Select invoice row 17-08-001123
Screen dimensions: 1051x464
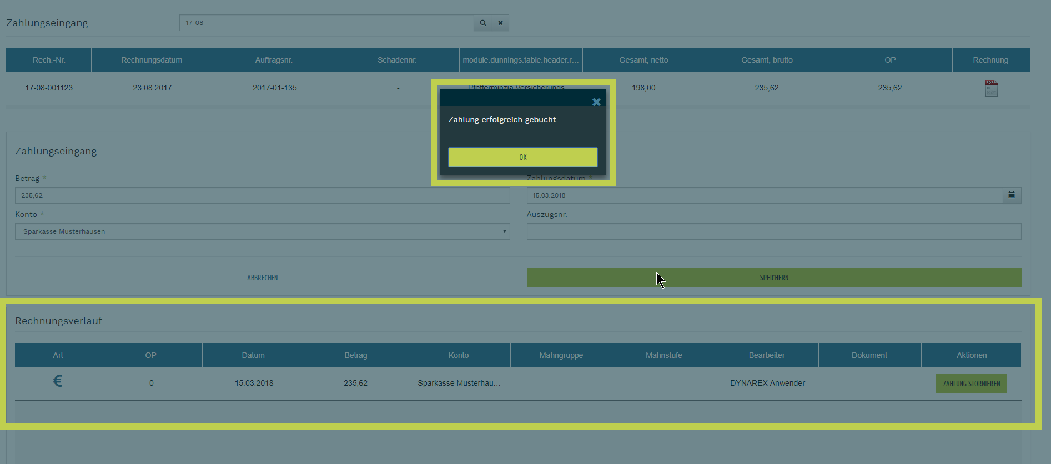click(x=49, y=88)
